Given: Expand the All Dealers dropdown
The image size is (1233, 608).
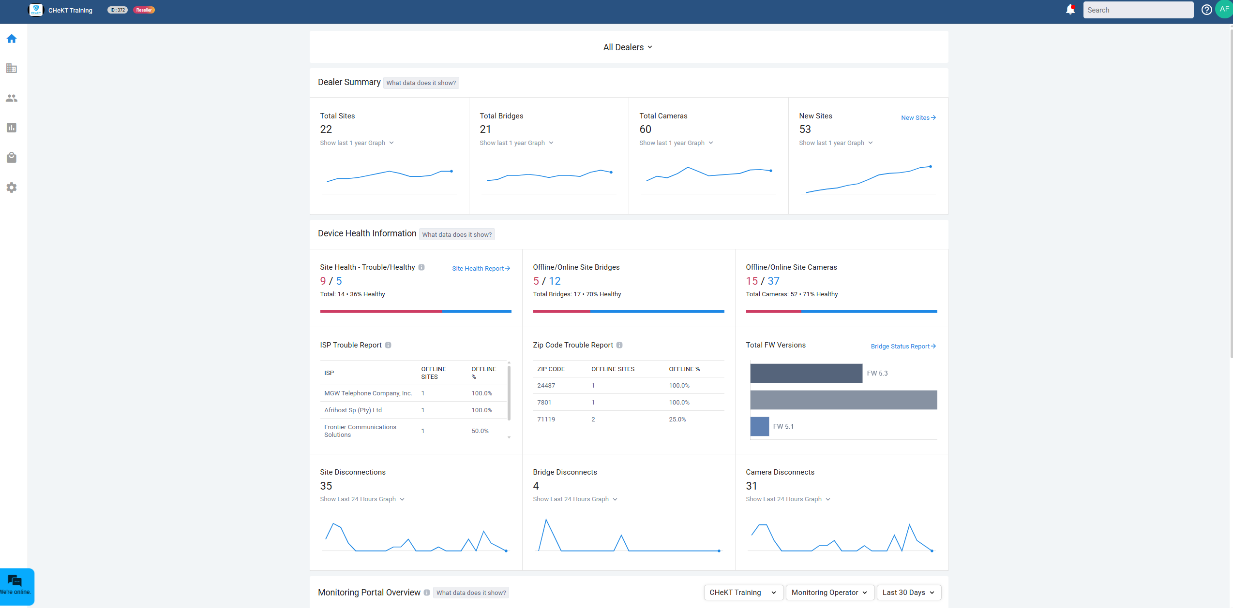Looking at the screenshot, I should [x=628, y=47].
